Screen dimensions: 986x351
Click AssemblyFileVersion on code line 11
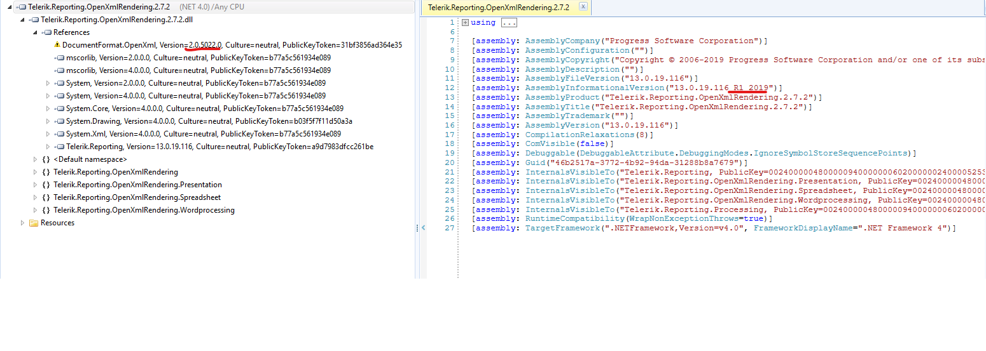[x=570, y=79]
